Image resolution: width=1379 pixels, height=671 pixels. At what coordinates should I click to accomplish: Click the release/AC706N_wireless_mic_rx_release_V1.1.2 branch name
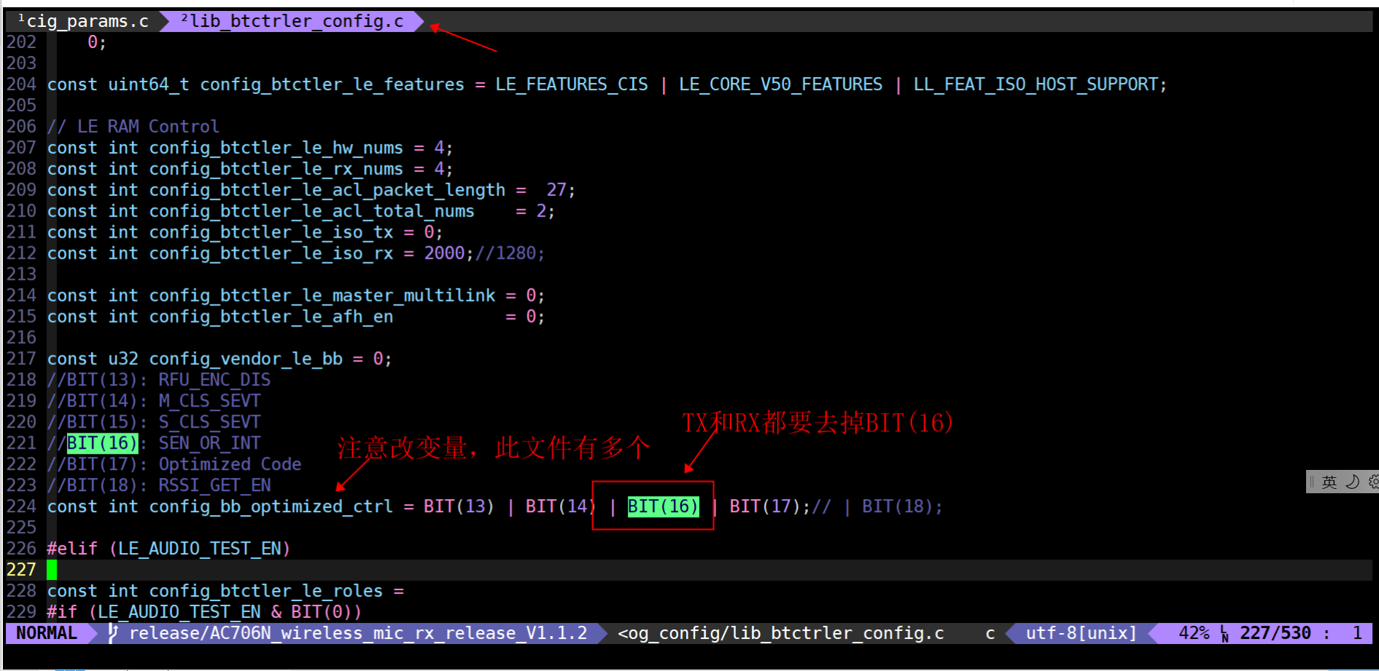pyautogui.click(x=358, y=633)
